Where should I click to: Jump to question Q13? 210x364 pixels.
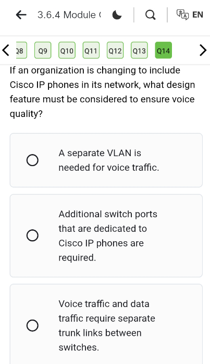pos(139,50)
